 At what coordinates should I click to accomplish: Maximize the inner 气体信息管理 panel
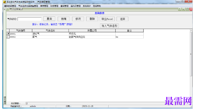pyautogui.click(x=187, y=9)
